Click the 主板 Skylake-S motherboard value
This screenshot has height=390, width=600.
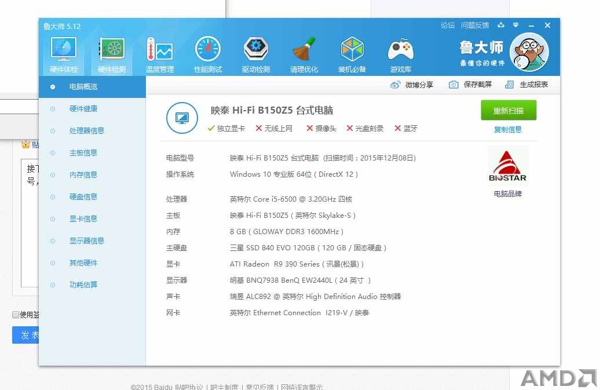coord(292,216)
